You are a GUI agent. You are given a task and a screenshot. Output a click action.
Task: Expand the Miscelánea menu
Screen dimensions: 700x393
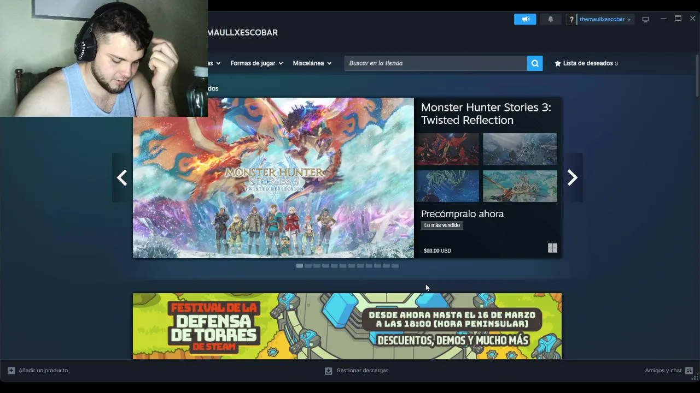(312, 63)
